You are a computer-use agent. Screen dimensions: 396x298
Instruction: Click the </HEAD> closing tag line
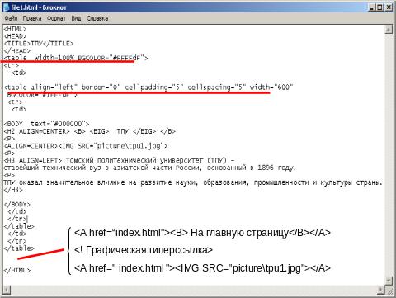(16, 51)
